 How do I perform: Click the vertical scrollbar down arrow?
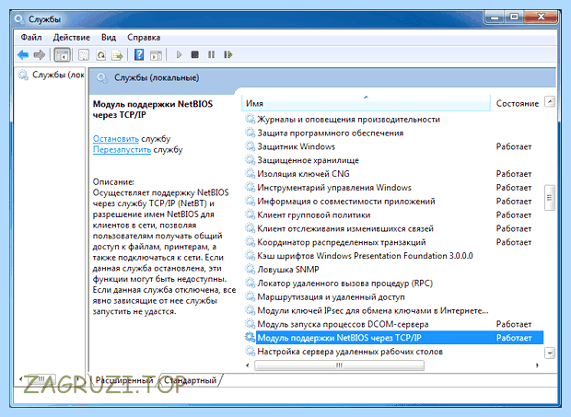[550, 353]
